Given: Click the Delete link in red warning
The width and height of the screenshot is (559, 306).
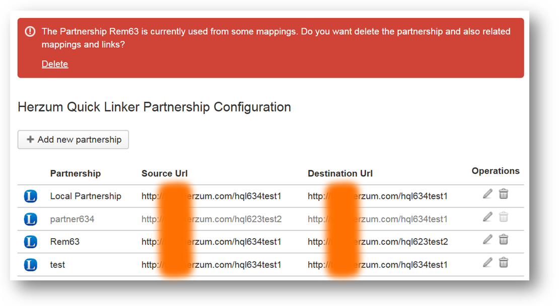Looking at the screenshot, I should (55, 64).
